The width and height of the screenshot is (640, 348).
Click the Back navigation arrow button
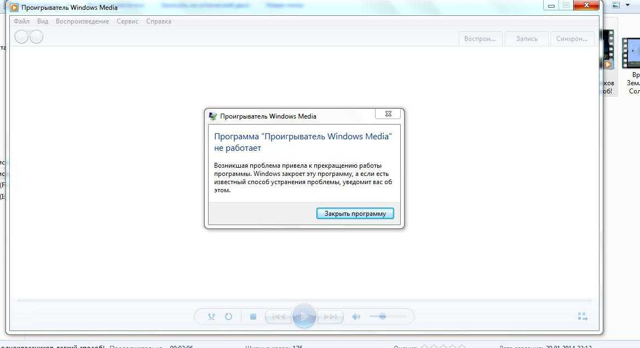click(x=21, y=37)
